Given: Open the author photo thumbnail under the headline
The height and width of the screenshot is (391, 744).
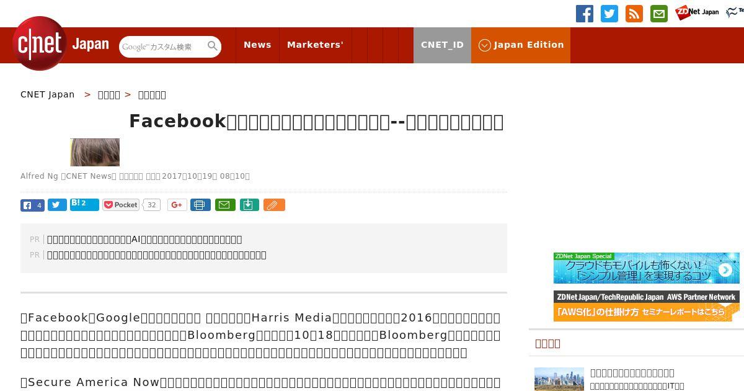Looking at the screenshot, I should pos(95,152).
